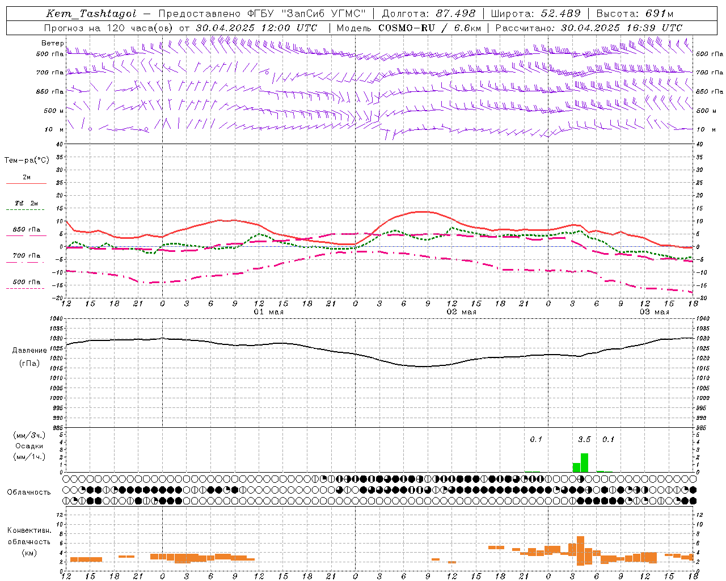Click the model label 'COSMO-RU / 6.6км'
The width and height of the screenshot is (726, 581).
pyautogui.click(x=430, y=28)
